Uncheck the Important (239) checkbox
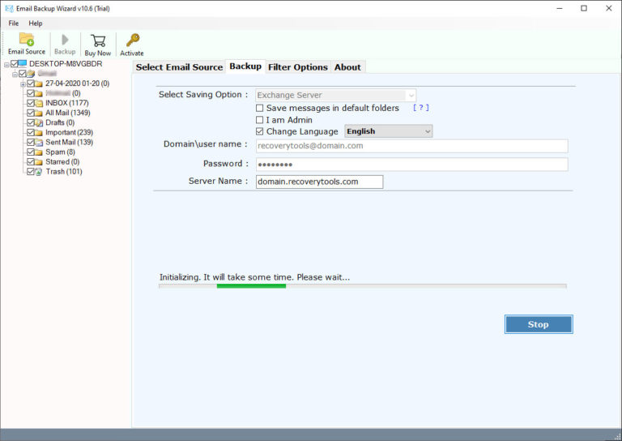 click(31, 132)
